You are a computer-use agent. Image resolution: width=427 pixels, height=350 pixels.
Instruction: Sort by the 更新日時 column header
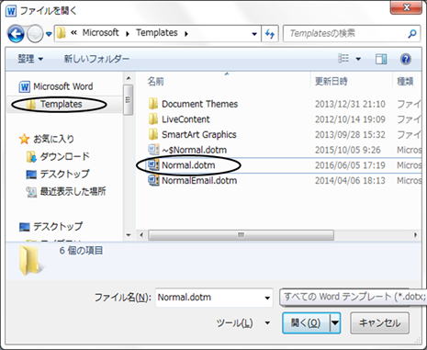tap(331, 82)
